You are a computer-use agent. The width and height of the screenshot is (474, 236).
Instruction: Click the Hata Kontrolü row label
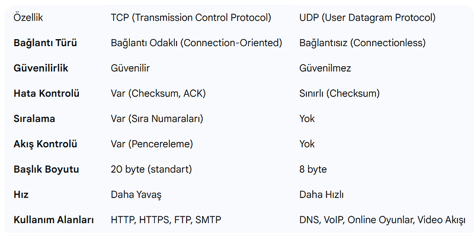46,93
